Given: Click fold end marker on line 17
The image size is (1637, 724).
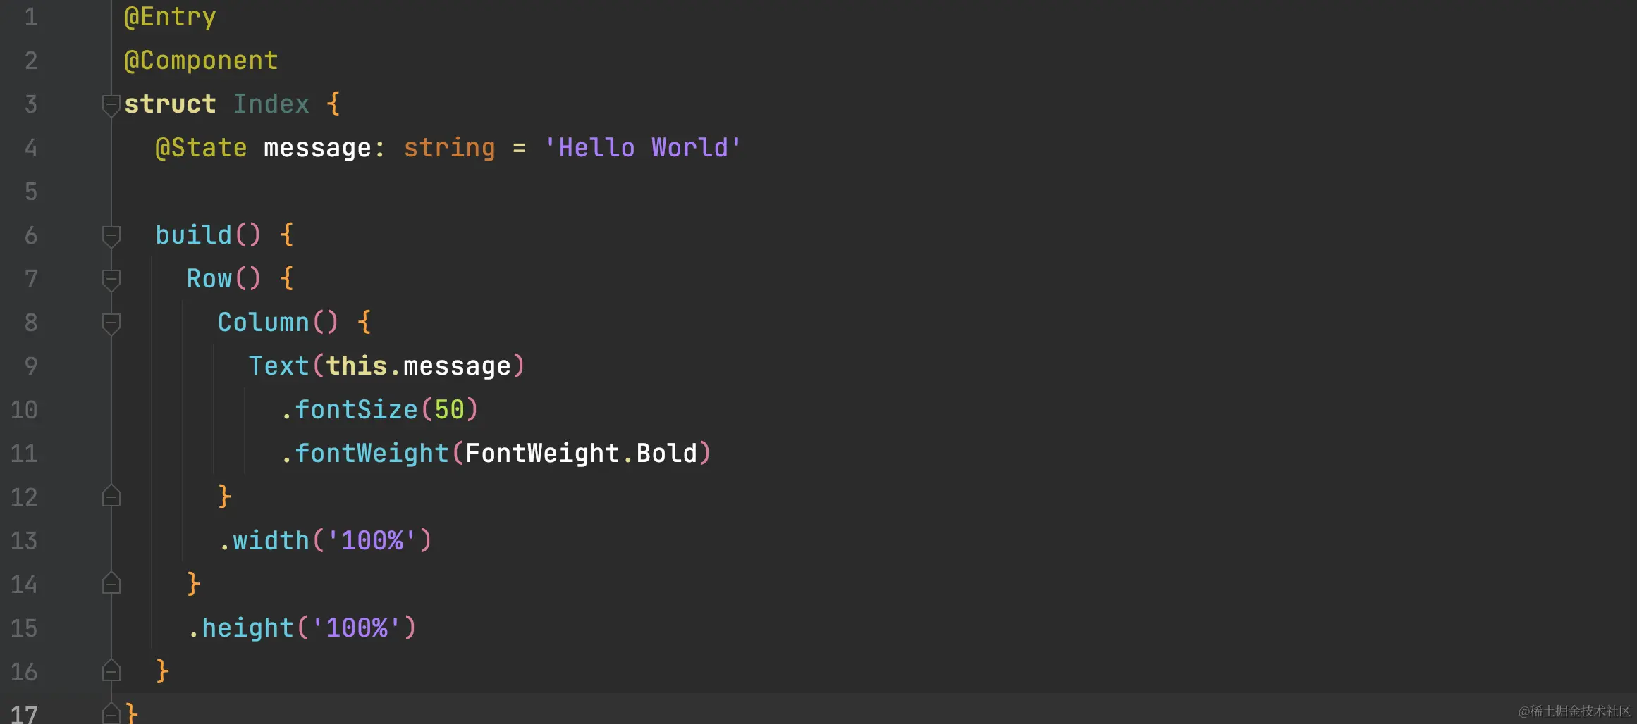Looking at the screenshot, I should point(111,713).
